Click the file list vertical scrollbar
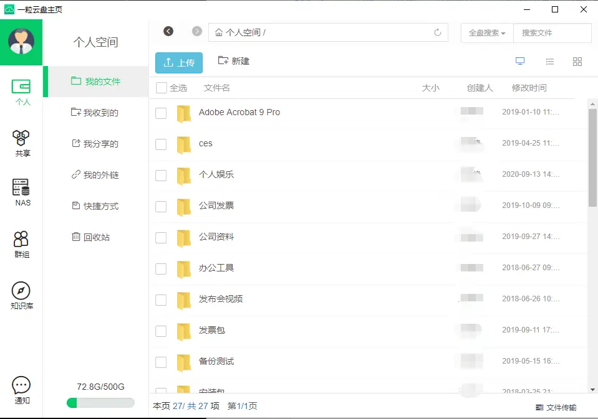This screenshot has width=598, height=419. (x=592, y=158)
